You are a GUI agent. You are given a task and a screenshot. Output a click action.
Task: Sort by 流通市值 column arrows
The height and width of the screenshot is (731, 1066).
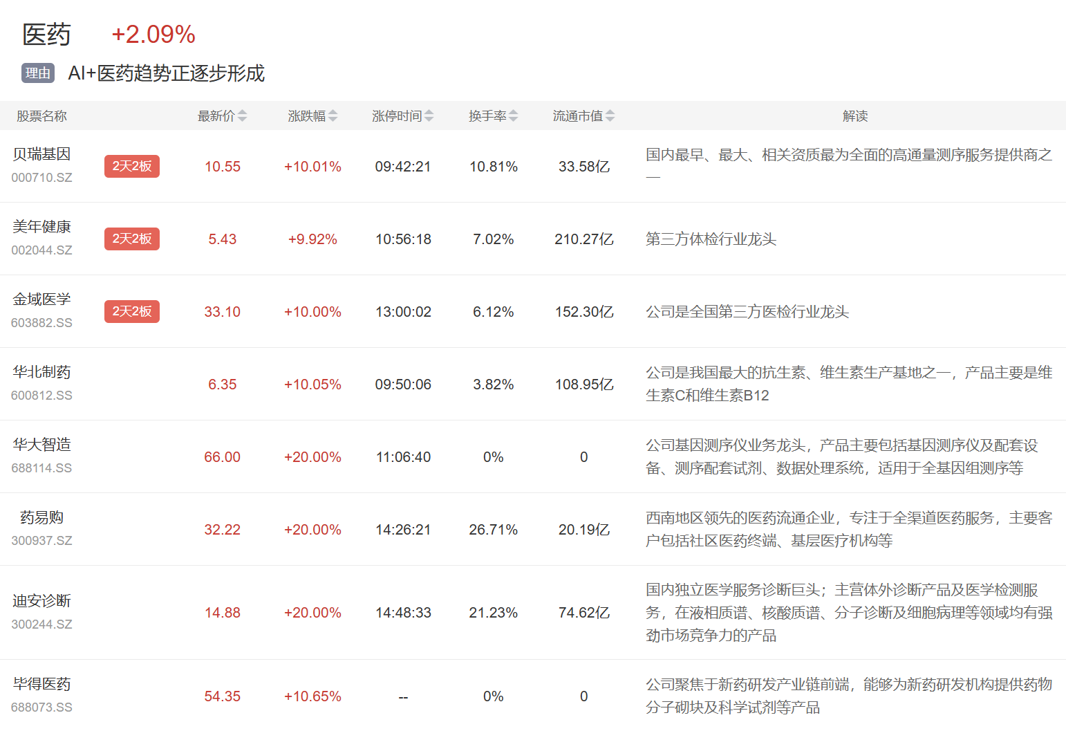pyautogui.click(x=610, y=116)
